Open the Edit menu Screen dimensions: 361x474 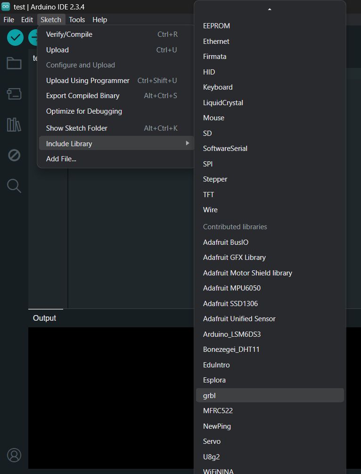coord(27,20)
